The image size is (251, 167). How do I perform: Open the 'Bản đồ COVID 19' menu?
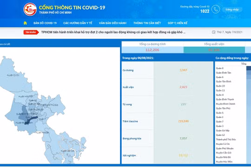(45, 23)
